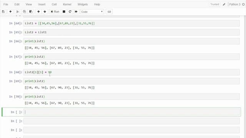Click the pencil edit mode indicator

click(x=224, y=4)
